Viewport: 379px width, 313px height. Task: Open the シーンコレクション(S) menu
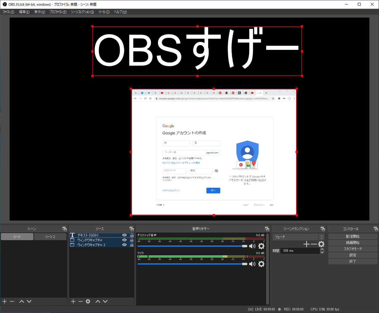(83, 12)
